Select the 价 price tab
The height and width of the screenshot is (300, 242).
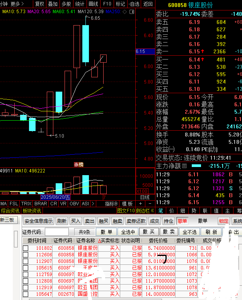(x=172, y=211)
